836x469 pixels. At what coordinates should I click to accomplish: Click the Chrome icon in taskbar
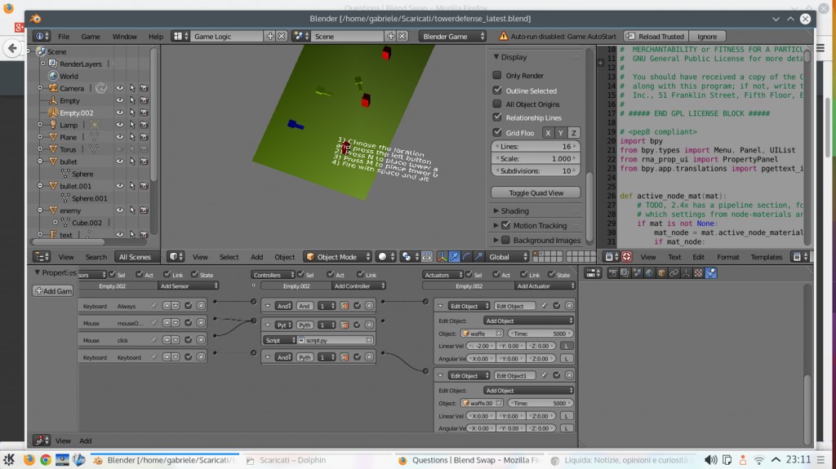(x=46, y=460)
